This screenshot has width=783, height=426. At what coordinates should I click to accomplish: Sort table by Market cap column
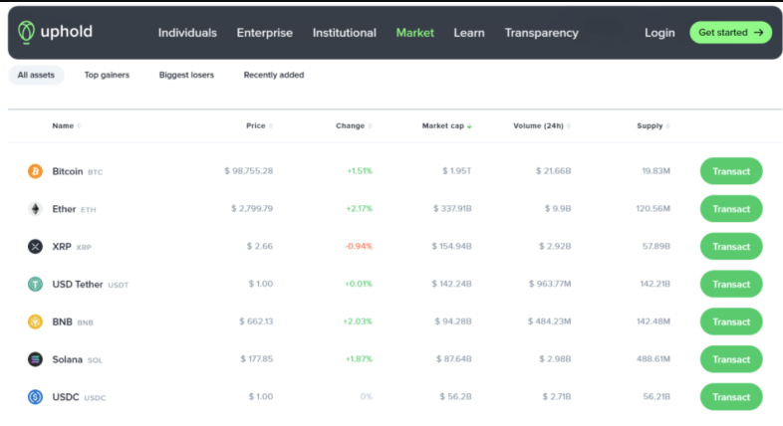tap(445, 126)
